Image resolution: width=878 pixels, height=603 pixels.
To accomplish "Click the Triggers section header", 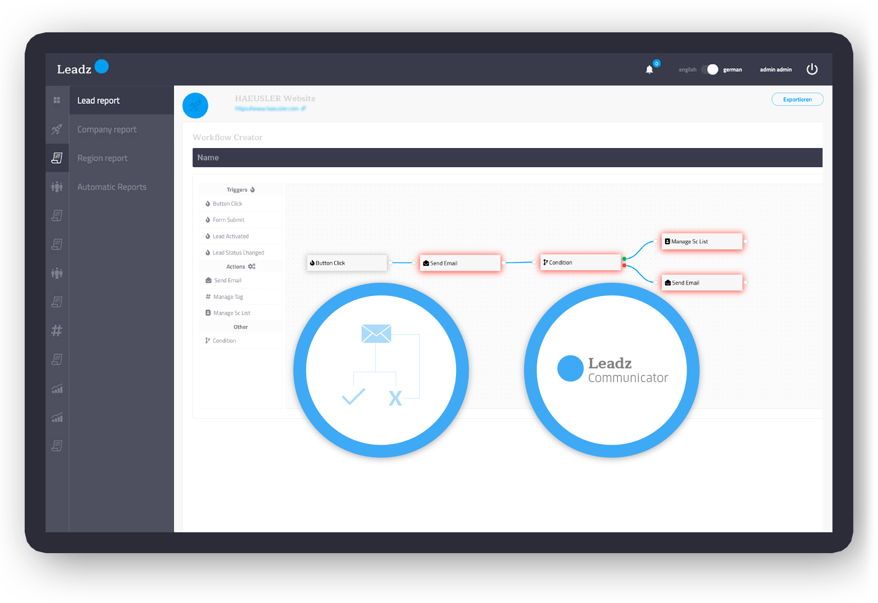I will tap(241, 190).
